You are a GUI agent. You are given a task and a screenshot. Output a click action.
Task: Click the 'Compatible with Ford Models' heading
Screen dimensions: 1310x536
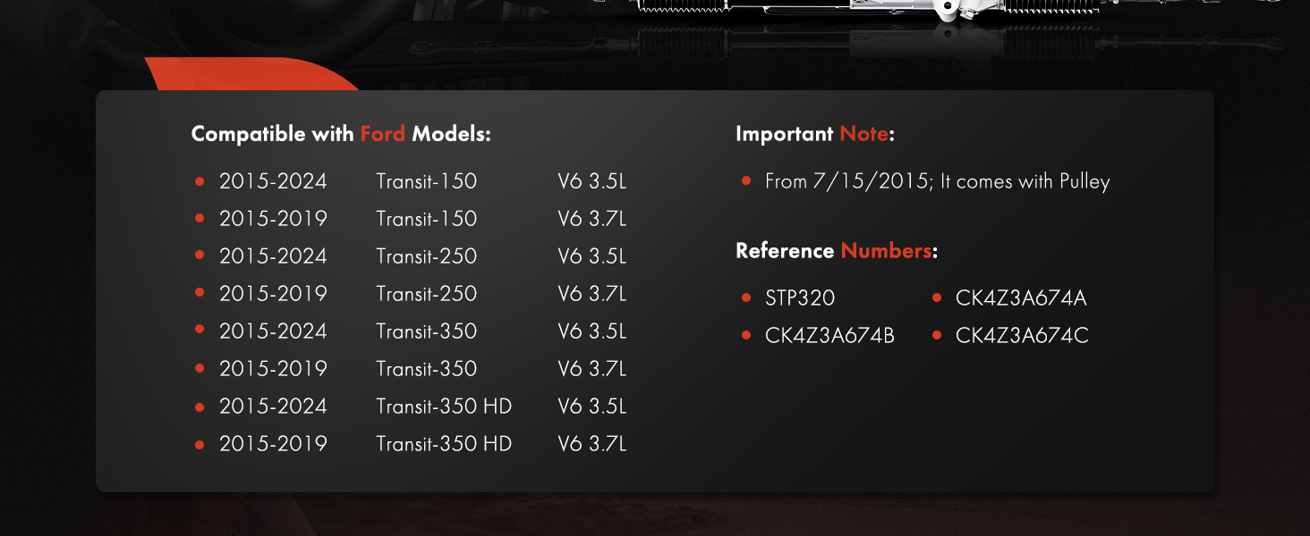(341, 134)
